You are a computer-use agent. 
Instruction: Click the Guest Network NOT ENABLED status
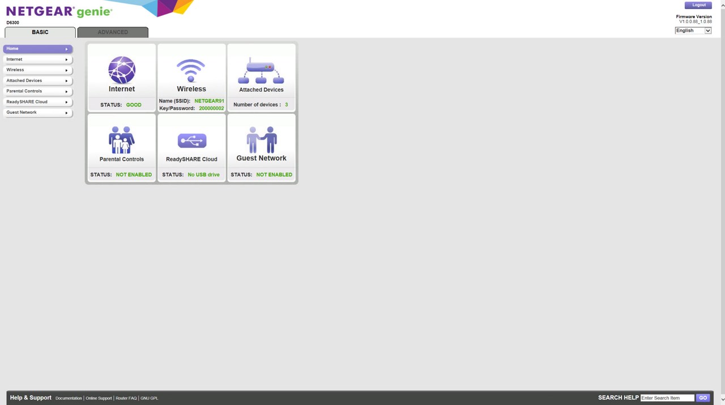274,174
